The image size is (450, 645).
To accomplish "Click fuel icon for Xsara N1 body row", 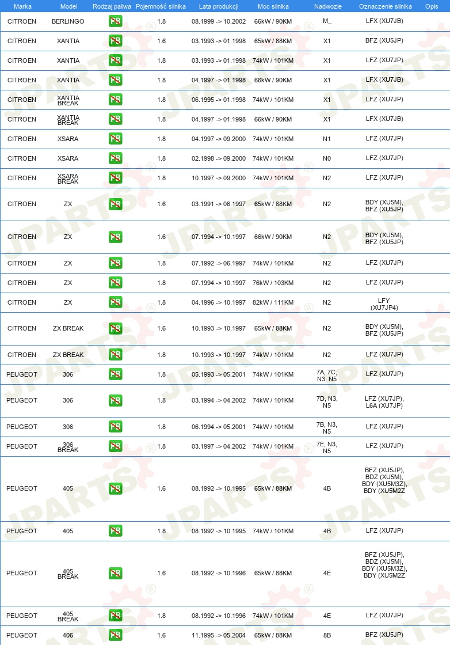I will tap(116, 139).
